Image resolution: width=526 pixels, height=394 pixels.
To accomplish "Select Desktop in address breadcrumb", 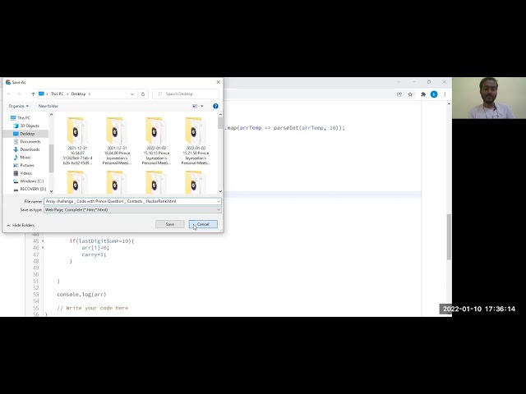I will tap(79, 94).
